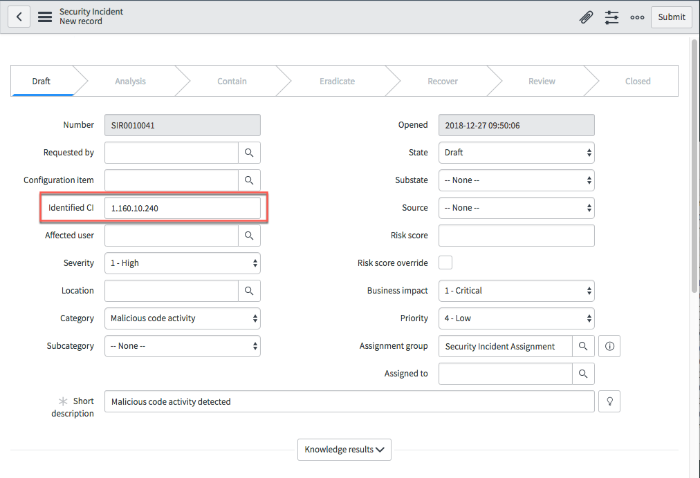
Task: Go back using the left arrow button
Action: [x=19, y=17]
